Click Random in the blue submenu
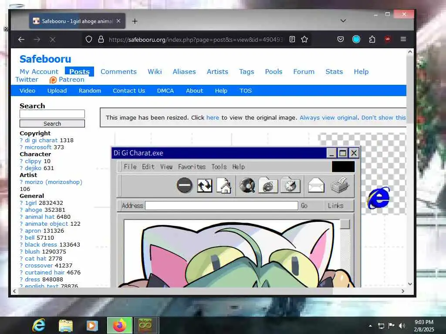 (x=90, y=90)
